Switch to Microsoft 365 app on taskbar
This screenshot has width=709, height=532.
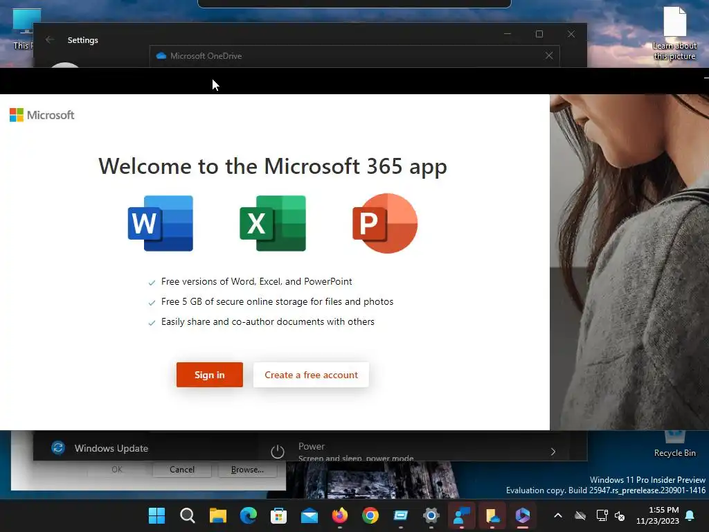[523, 515]
